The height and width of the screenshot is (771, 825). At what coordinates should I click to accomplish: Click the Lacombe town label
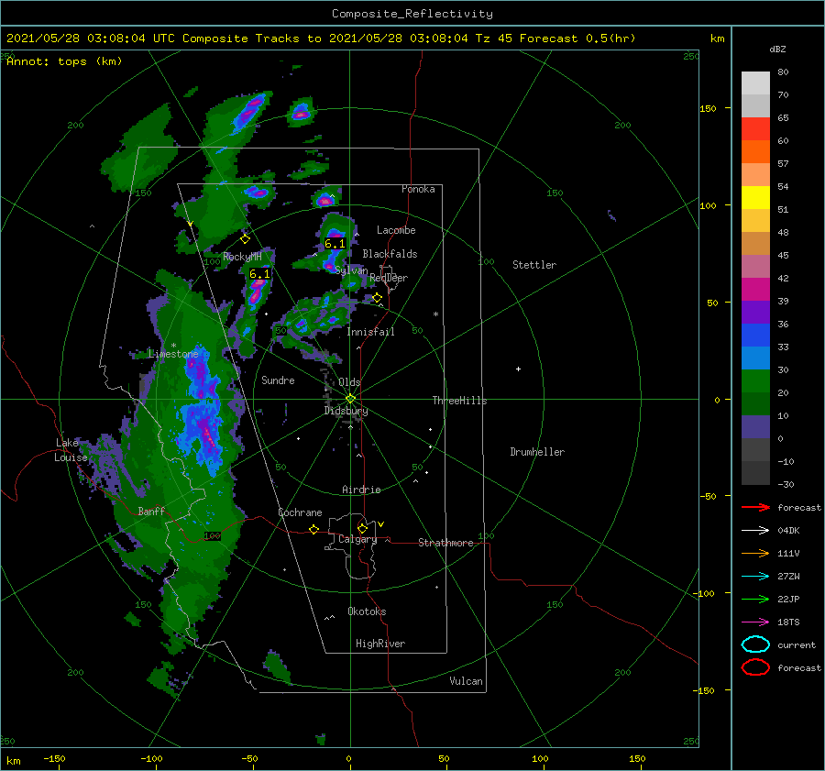tap(396, 230)
